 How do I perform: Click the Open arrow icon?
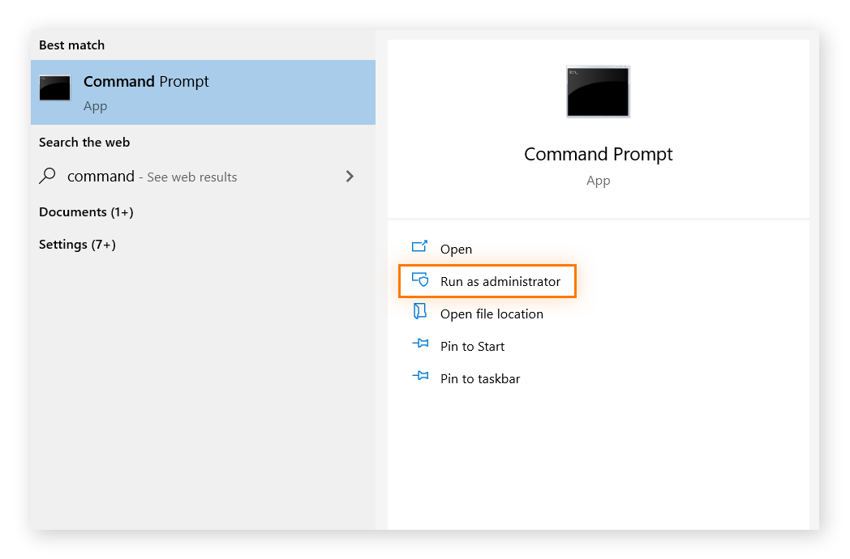coord(420,248)
